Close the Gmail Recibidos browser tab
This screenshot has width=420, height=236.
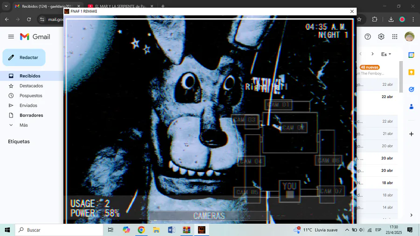[78, 6]
